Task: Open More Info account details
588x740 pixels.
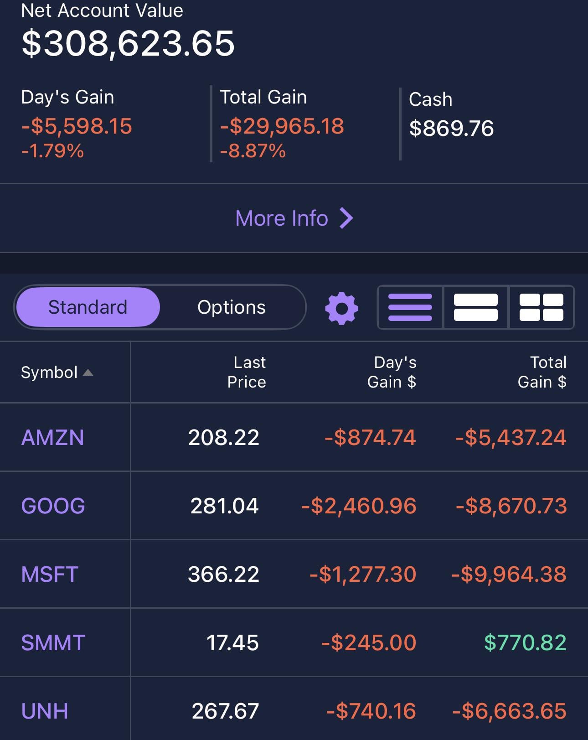Action: 282,218
